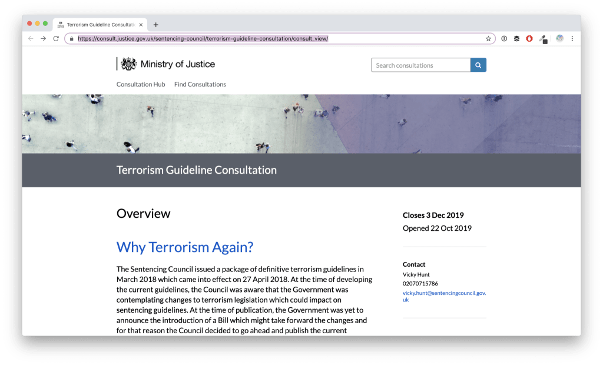Screen dimensions: 603x365
Task: Open the Chrome profile avatar
Action: 560,38
